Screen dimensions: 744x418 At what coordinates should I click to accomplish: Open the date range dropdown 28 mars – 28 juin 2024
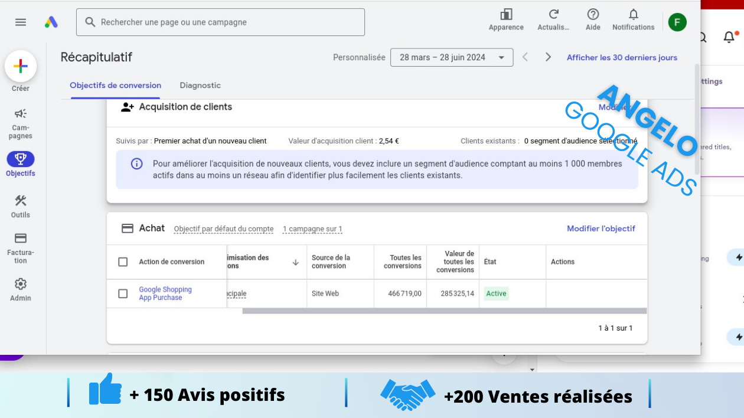(x=452, y=57)
